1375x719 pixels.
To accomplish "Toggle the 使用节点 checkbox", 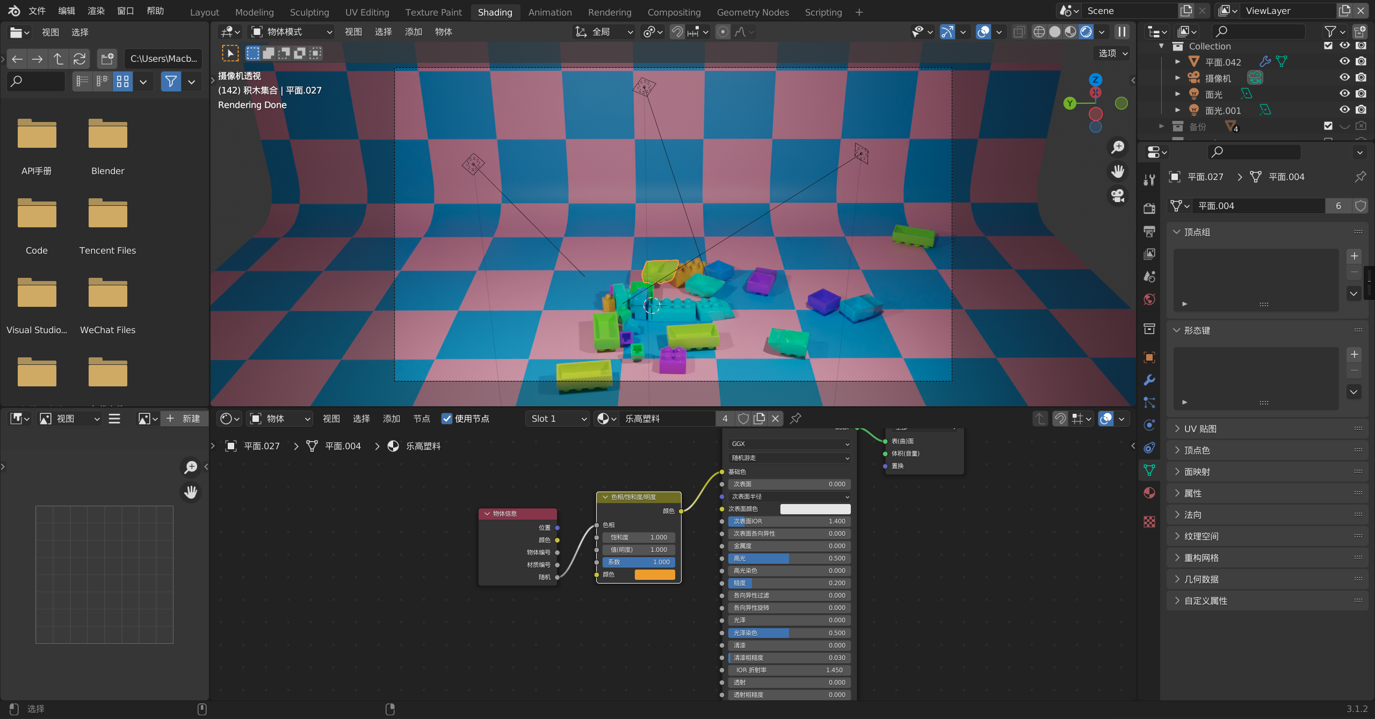I will click(x=446, y=419).
